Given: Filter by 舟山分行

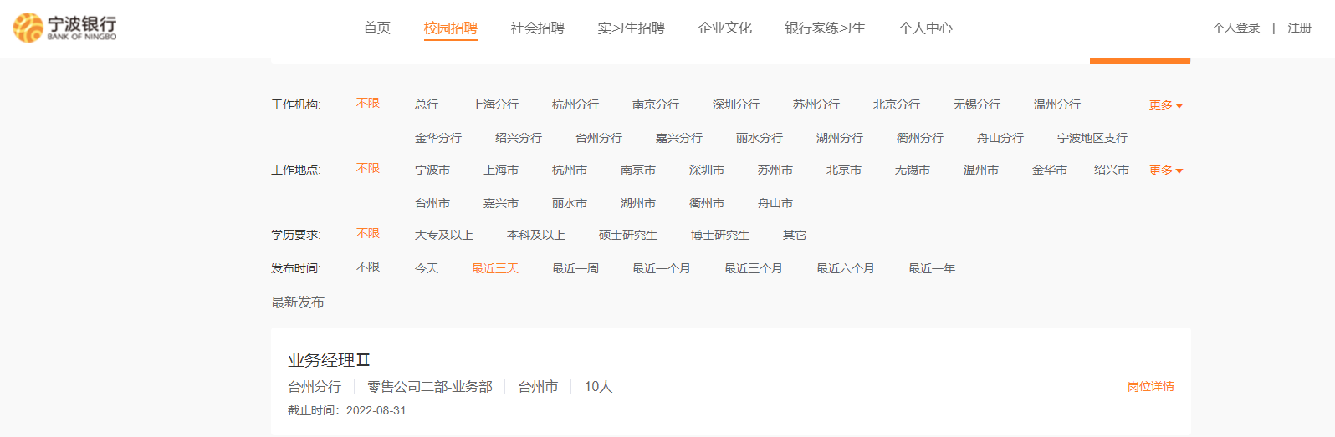Looking at the screenshot, I should tap(1000, 138).
